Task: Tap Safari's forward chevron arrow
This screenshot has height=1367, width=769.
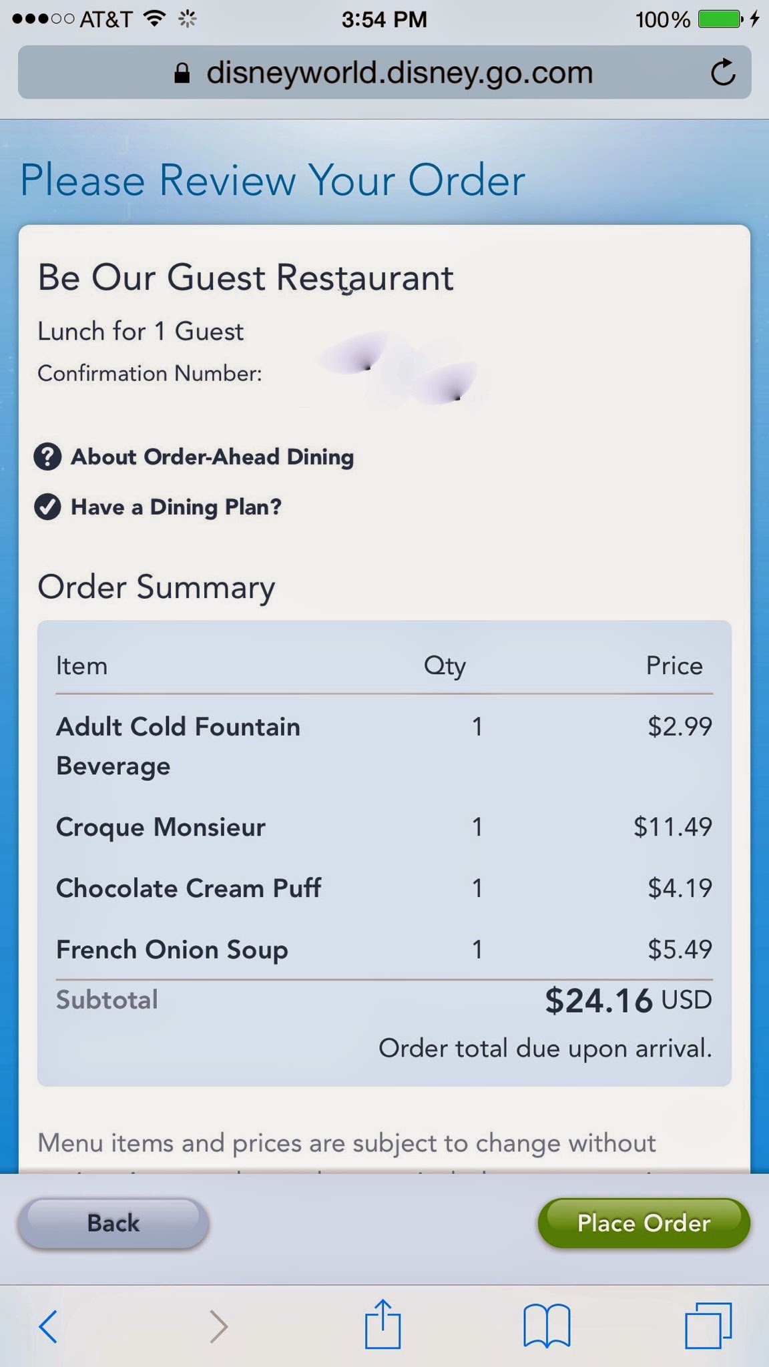Action: coord(219,1326)
